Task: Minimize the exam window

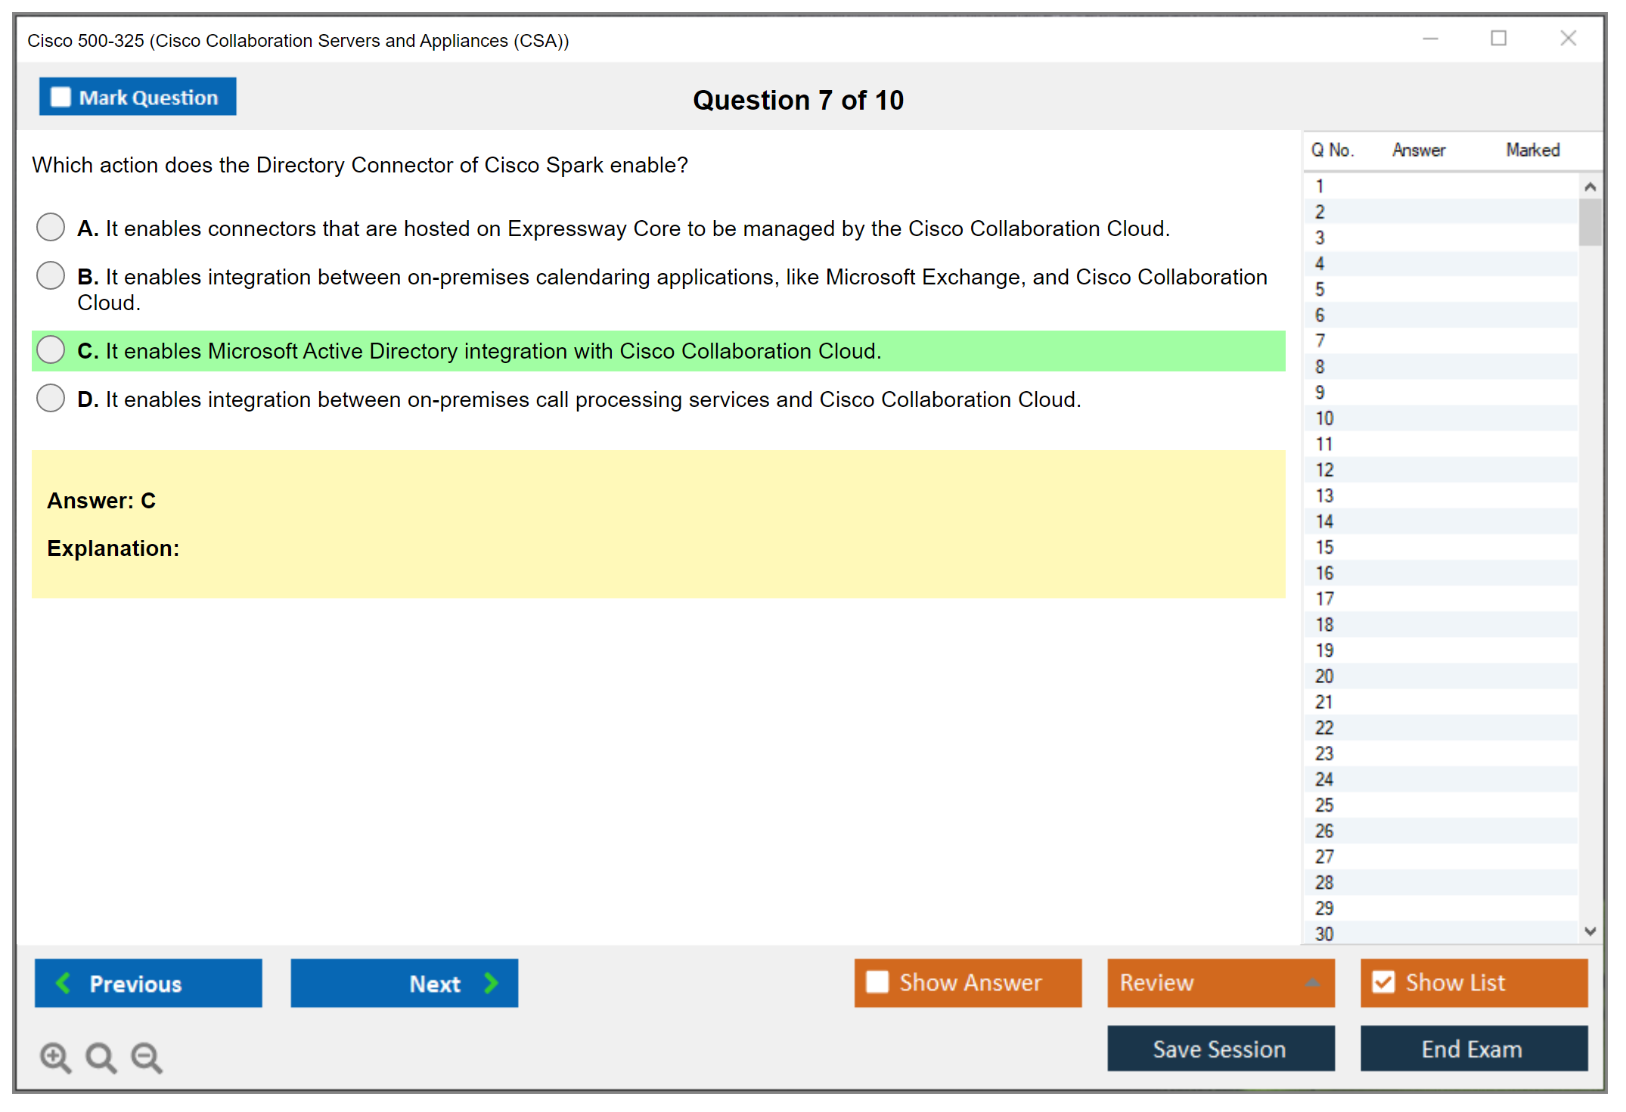Action: coord(1430,39)
